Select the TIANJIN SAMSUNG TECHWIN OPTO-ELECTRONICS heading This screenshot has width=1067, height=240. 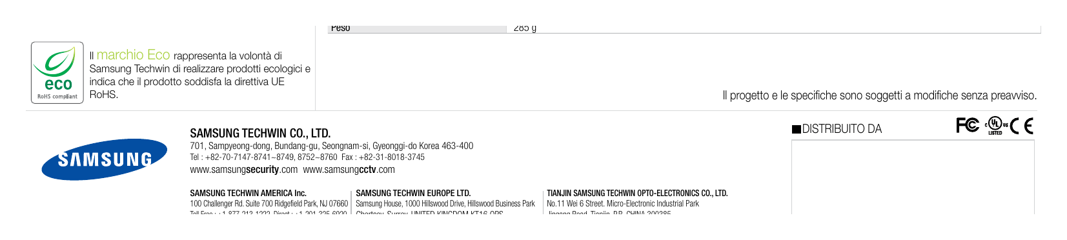(x=637, y=193)
